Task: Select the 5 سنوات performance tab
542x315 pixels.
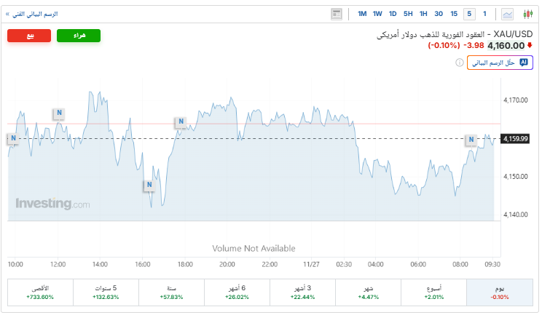Action: 106,292
